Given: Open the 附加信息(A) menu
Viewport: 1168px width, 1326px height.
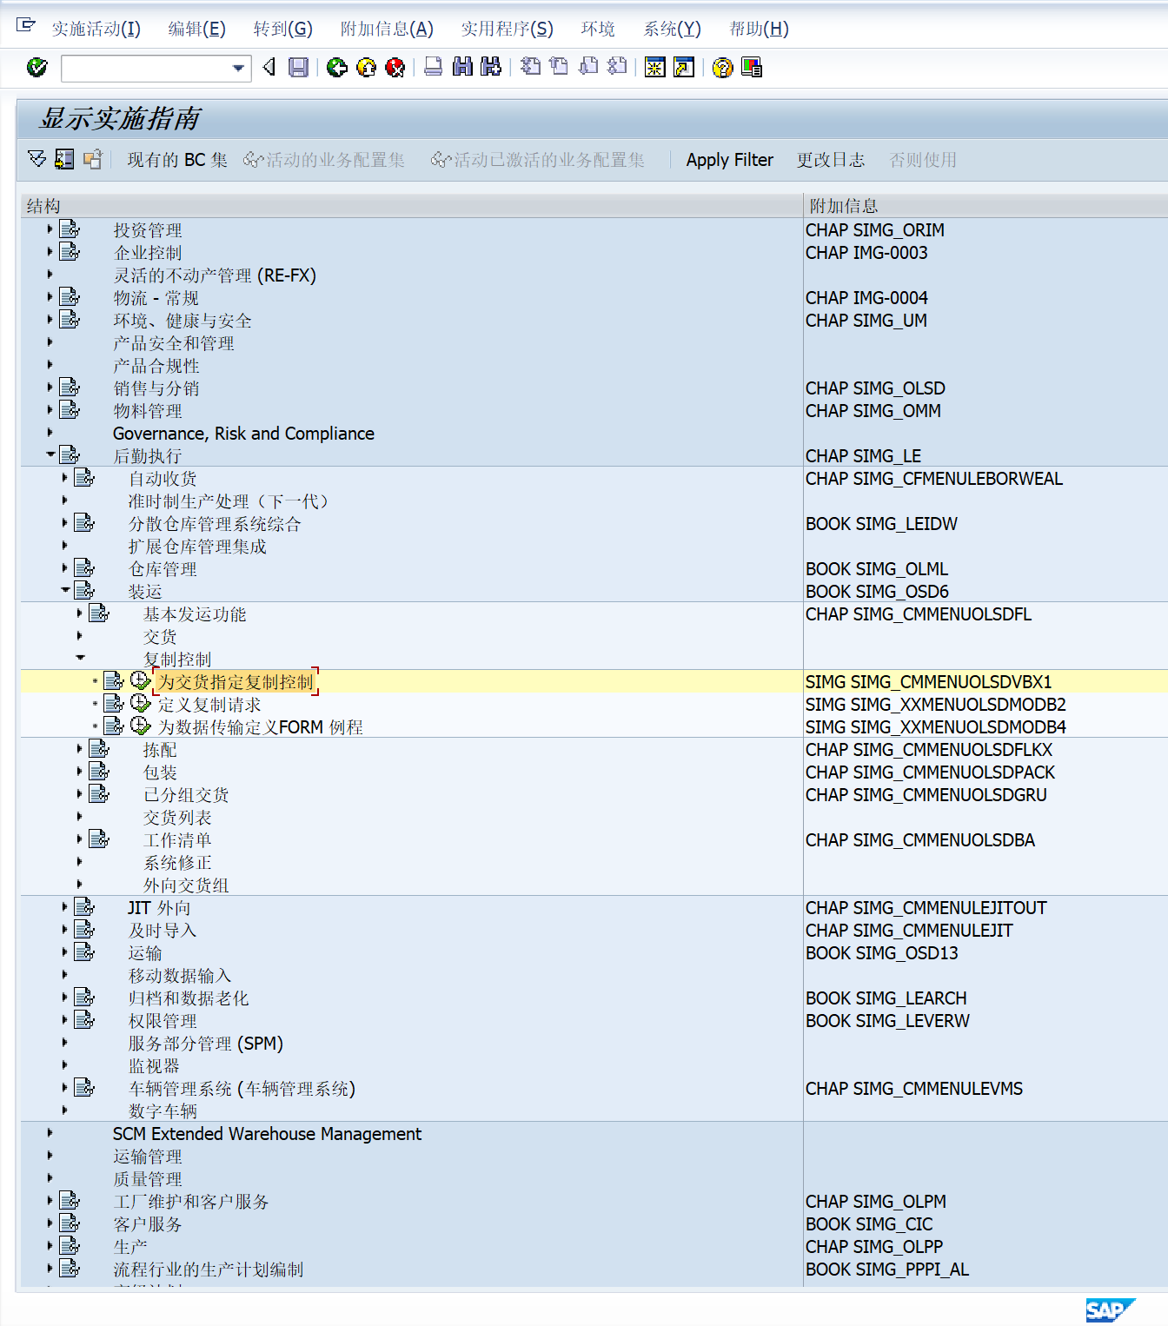Looking at the screenshot, I should pos(387,29).
